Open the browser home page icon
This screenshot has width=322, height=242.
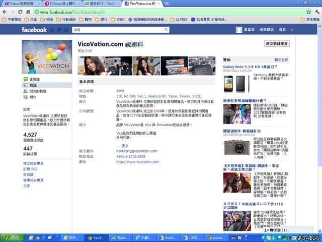(28, 12)
